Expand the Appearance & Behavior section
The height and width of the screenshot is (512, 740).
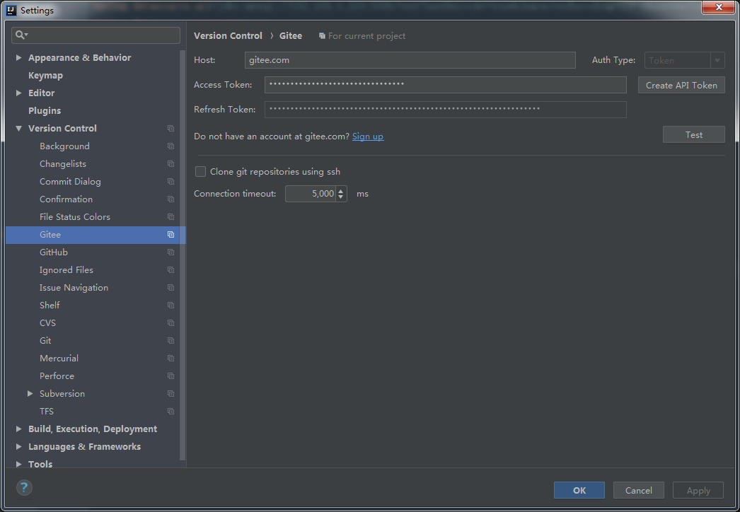18,57
